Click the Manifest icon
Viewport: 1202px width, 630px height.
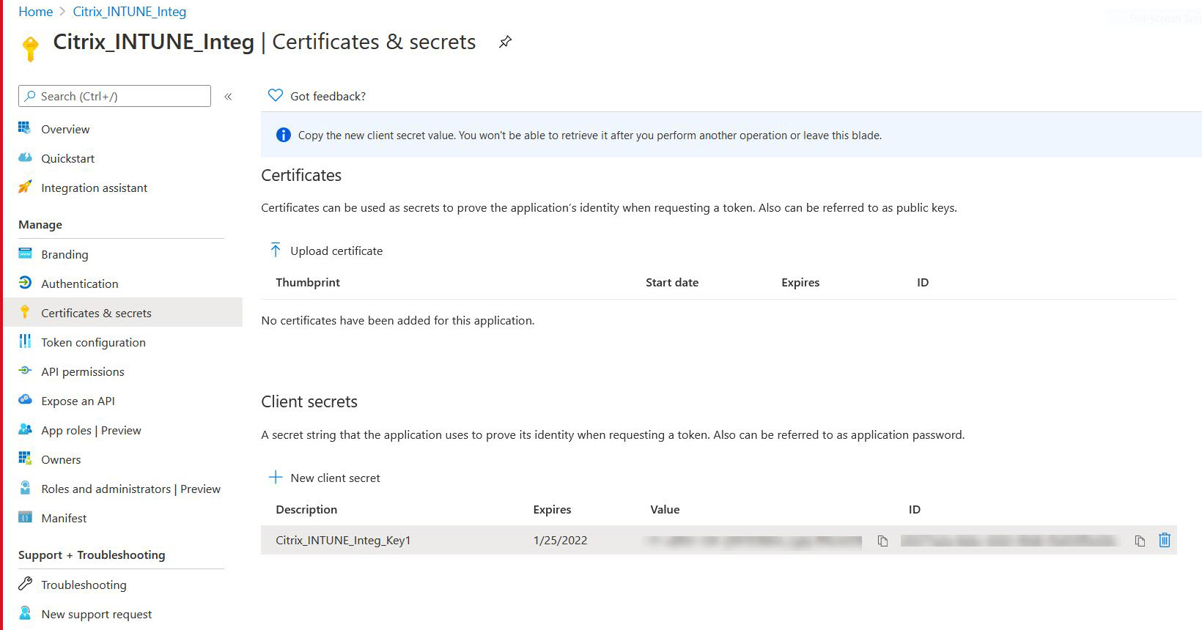[25, 517]
